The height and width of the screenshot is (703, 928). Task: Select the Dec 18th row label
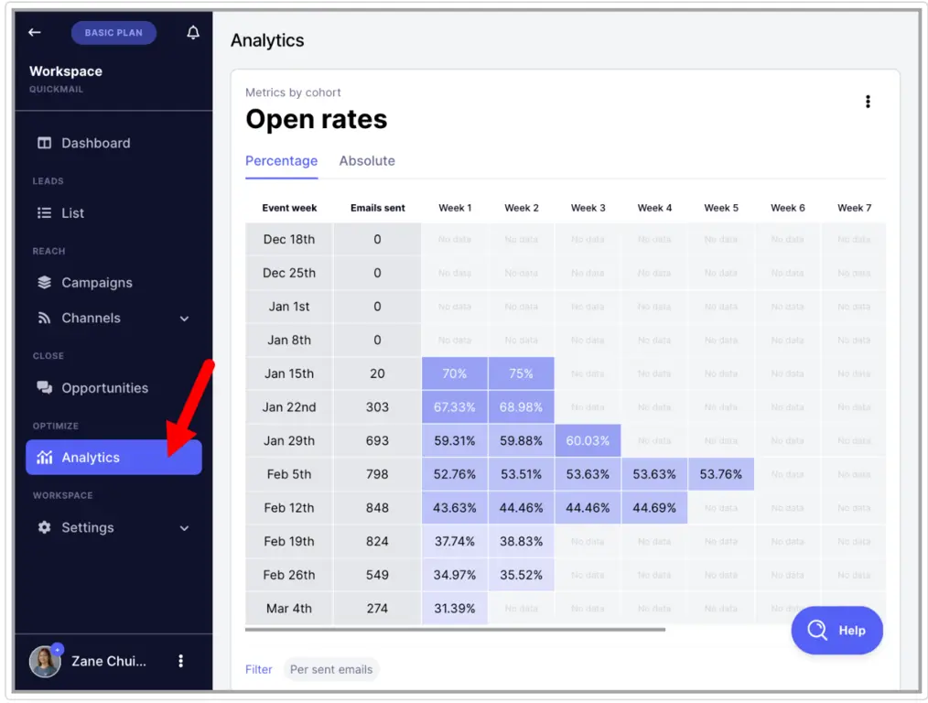click(289, 239)
